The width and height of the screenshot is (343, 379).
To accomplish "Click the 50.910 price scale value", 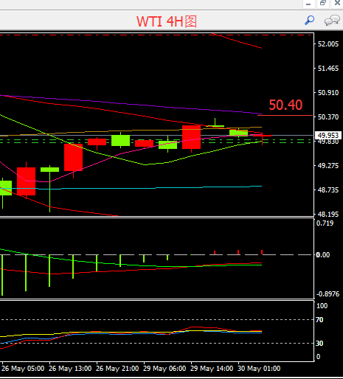I will [x=328, y=93].
